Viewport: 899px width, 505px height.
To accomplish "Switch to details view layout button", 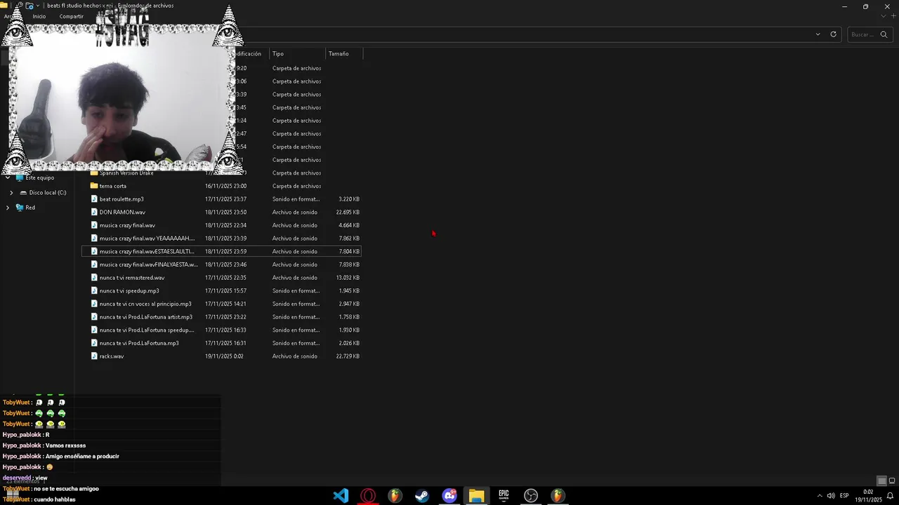I will click(x=881, y=481).
